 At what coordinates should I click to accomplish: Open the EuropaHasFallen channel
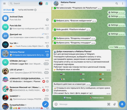pos(25,106)
